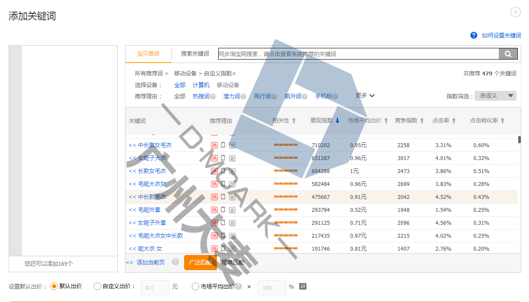The height and width of the screenshot is (302, 529).
Task: Filter by 同行词 reason
Action: click(x=262, y=97)
